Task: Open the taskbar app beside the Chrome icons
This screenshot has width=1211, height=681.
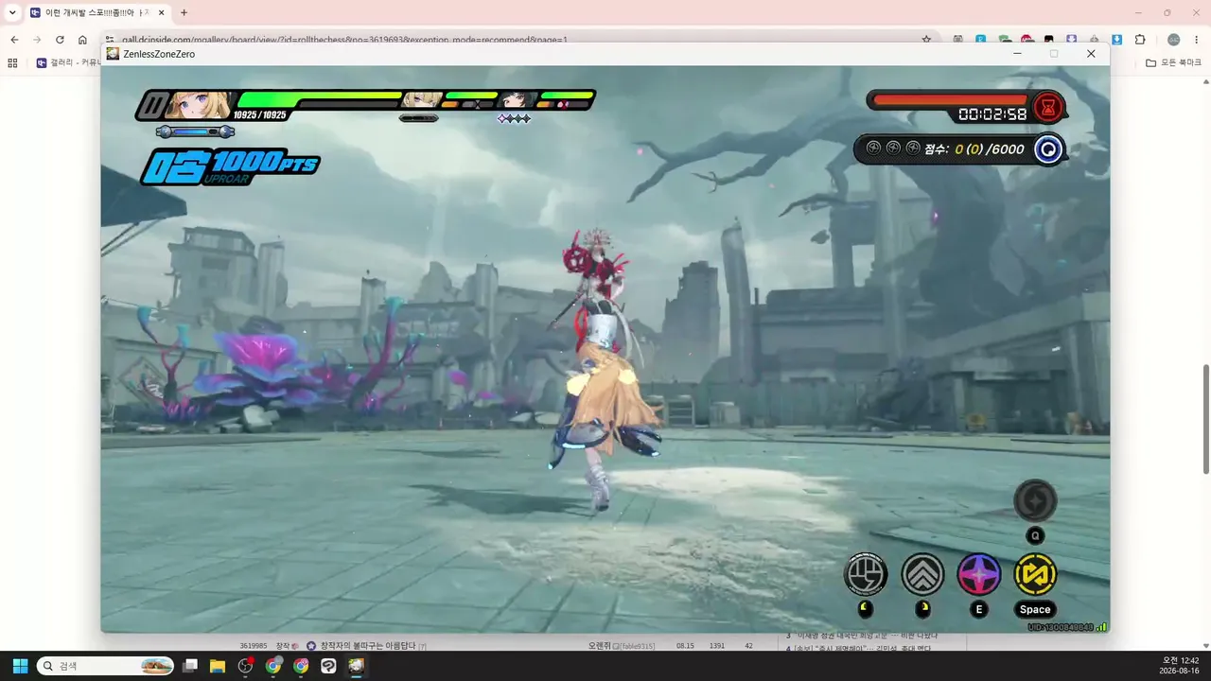Action: (x=328, y=666)
